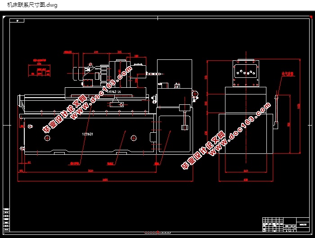The height and width of the screenshot is (238, 315).
Task: Click the vertical centerline of the side view
Action: click(246, 108)
